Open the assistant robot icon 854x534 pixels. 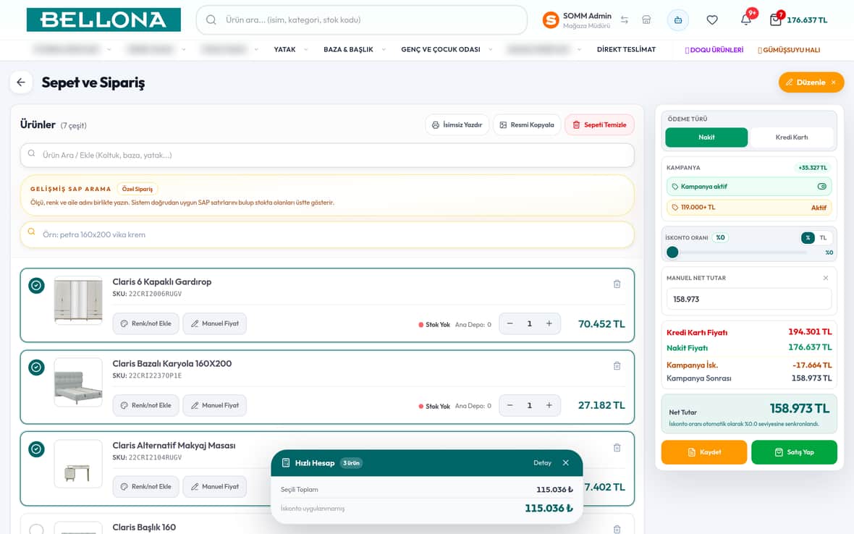pos(678,20)
